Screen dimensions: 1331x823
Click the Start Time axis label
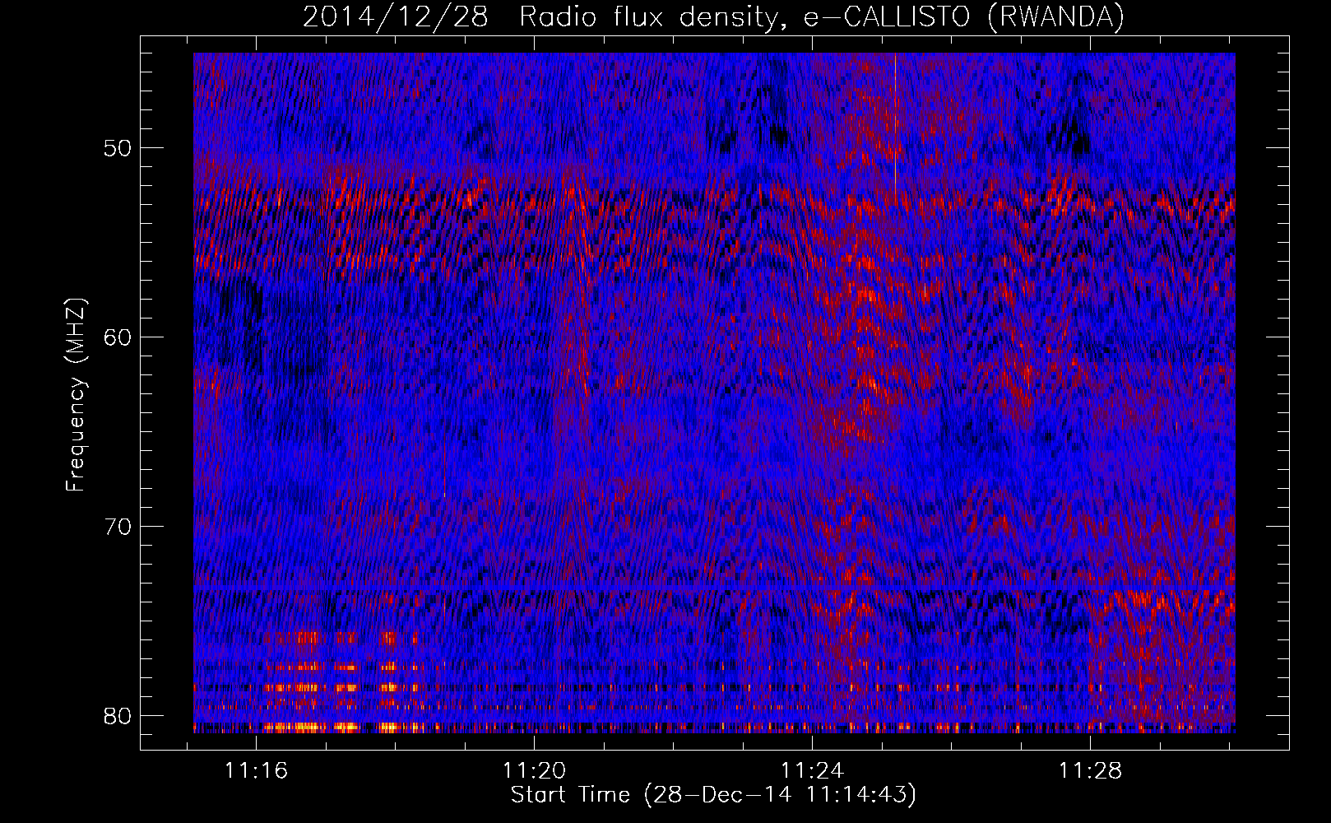[x=713, y=795]
